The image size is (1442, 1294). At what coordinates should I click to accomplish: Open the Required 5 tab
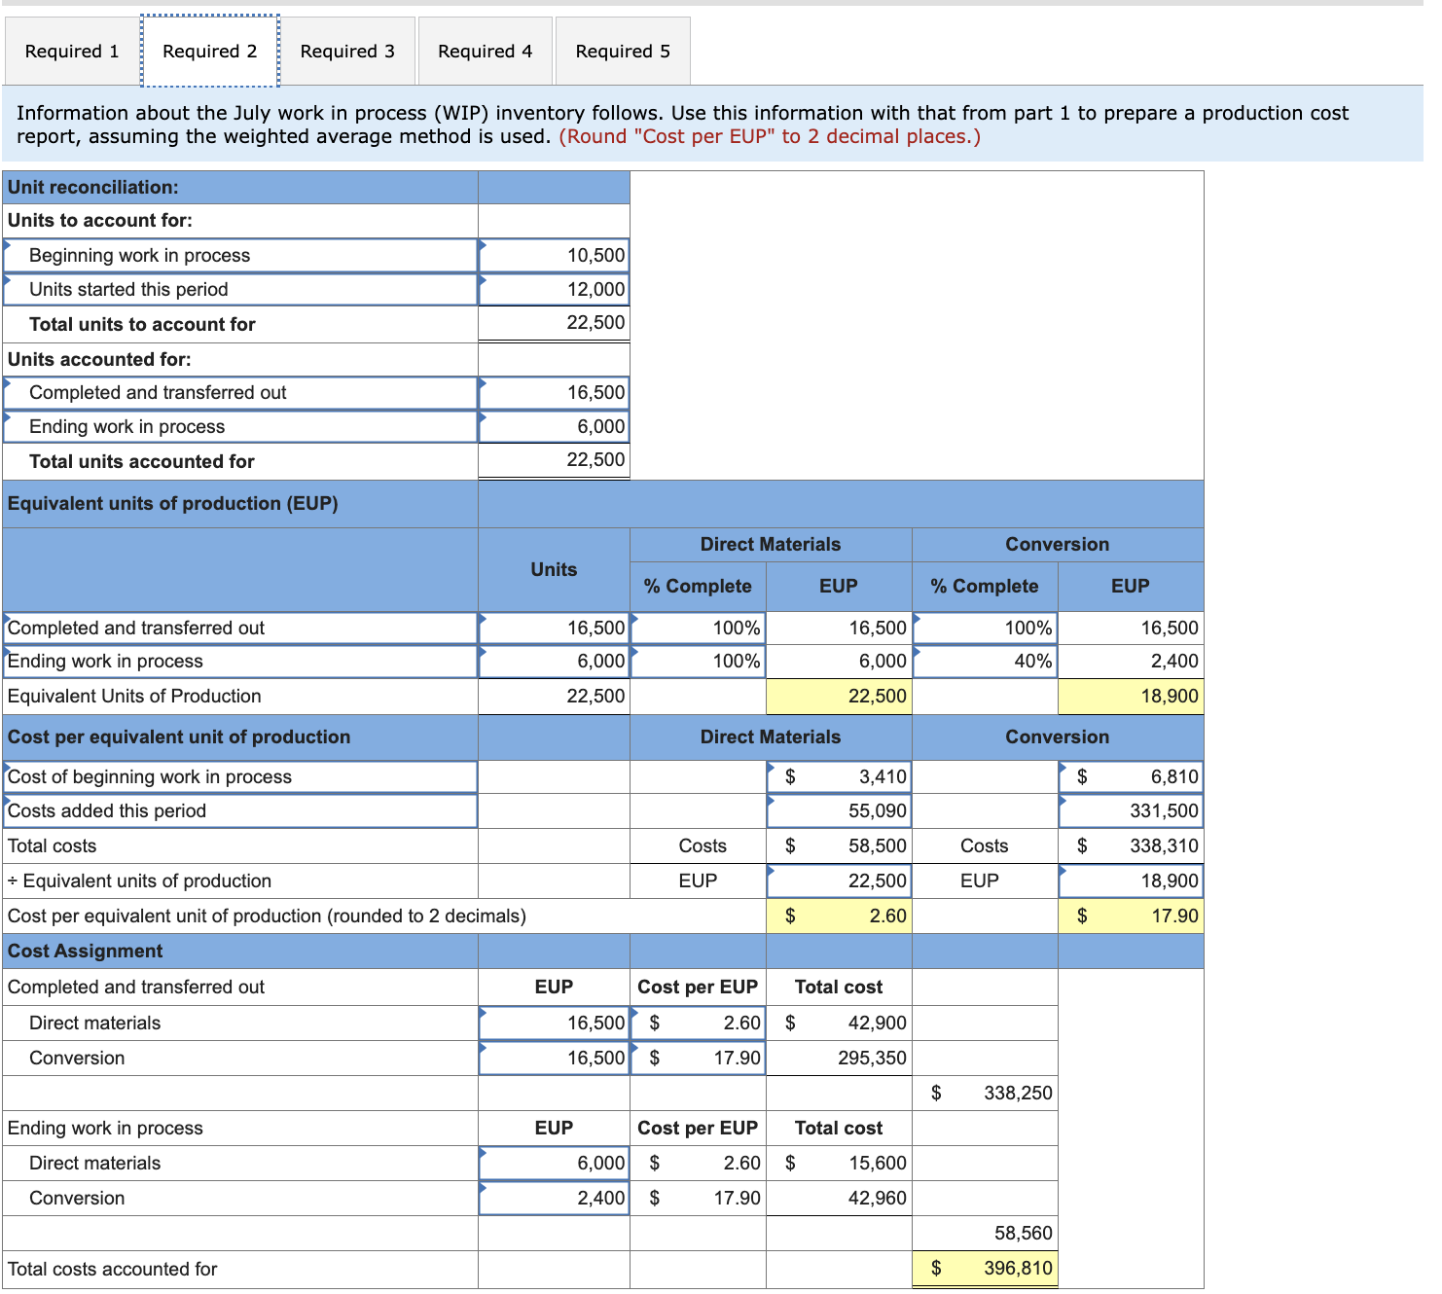click(623, 51)
